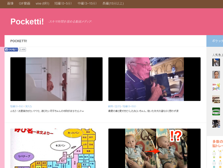Click the blue ポケッチ sidebar tab
Image resolution: width=223 pixels, height=168 pixels.
pyautogui.click(x=215, y=41)
